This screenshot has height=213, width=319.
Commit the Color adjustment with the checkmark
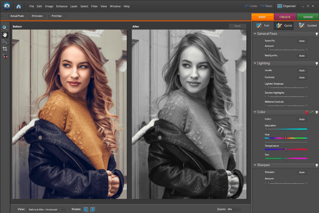pos(312,112)
